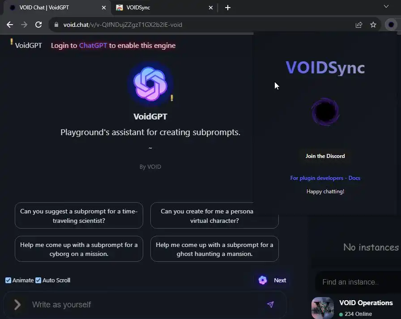Viewport: 401px width, 319px height.
Task: Click the VOID Operations server name
Action: [x=366, y=303]
